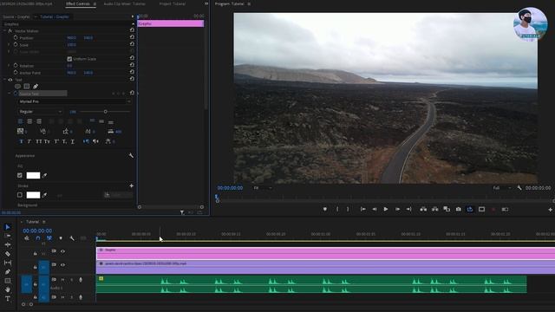This screenshot has width=555, height=312.
Task: Click the timeline timecode 00:00:00:00 field
Action: [37, 231]
